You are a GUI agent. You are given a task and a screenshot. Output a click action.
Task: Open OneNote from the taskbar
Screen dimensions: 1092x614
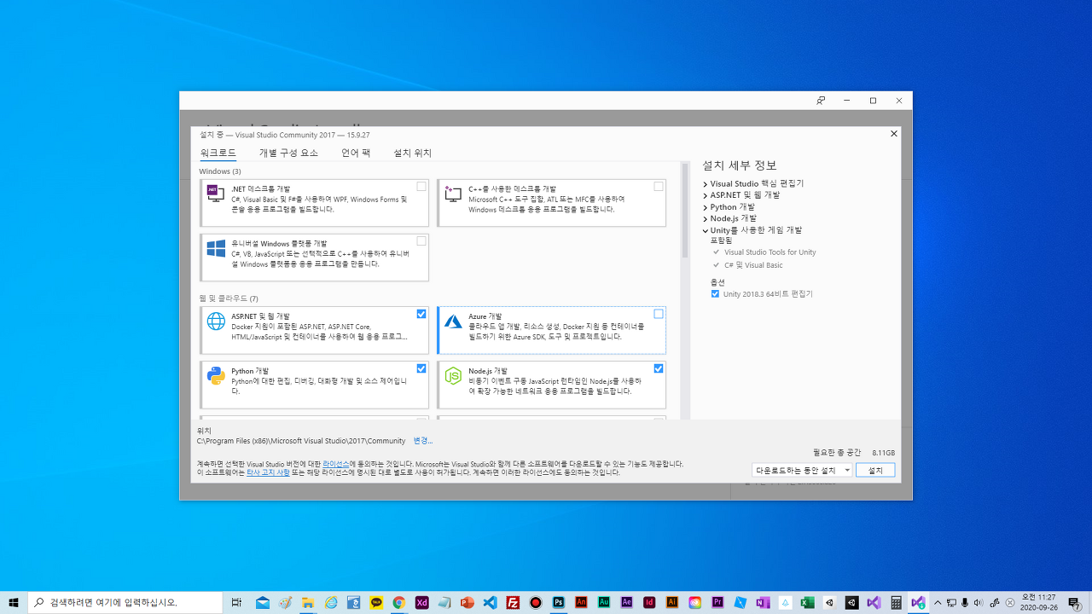click(x=763, y=602)
